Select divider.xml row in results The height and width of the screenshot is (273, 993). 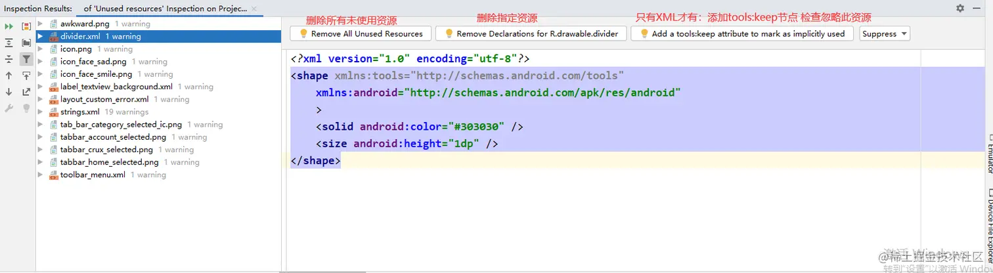click(158, 37)
